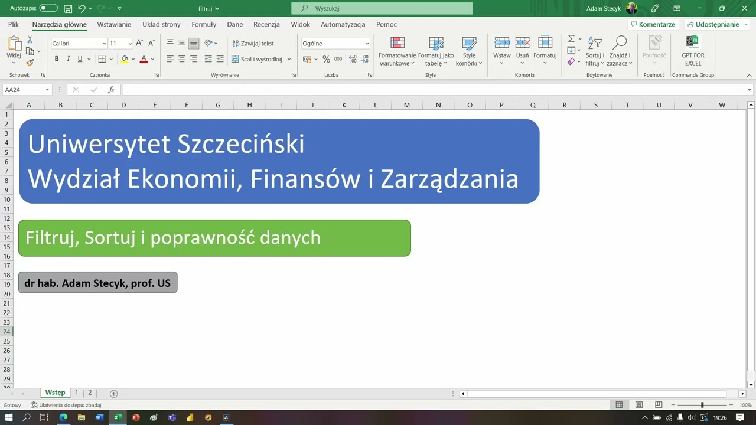Image resolution: width=756 pixels, height=425 pixels.
Task: Open the Widok tab
Action: 301,24
